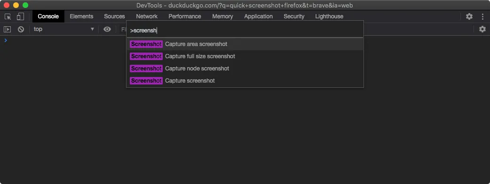Screen dimensions: 490x184
Task: Close the DevTools window with red button
Action: 6,5
